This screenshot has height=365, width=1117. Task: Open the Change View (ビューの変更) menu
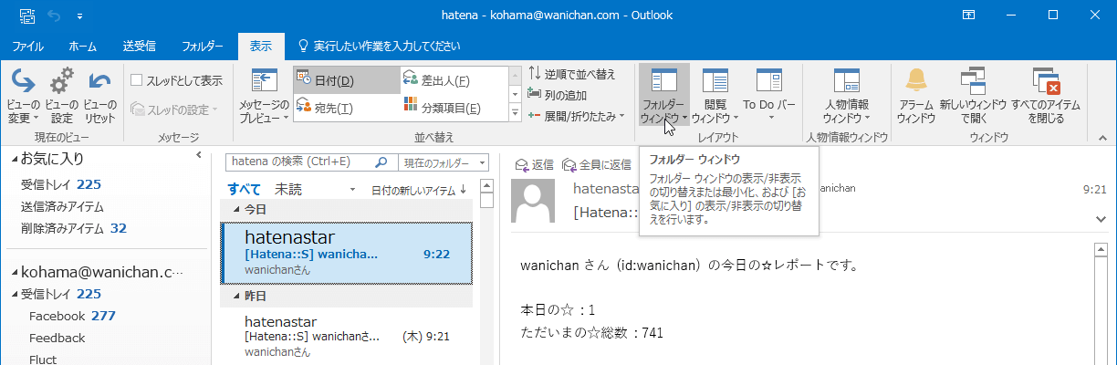[23, 96]
